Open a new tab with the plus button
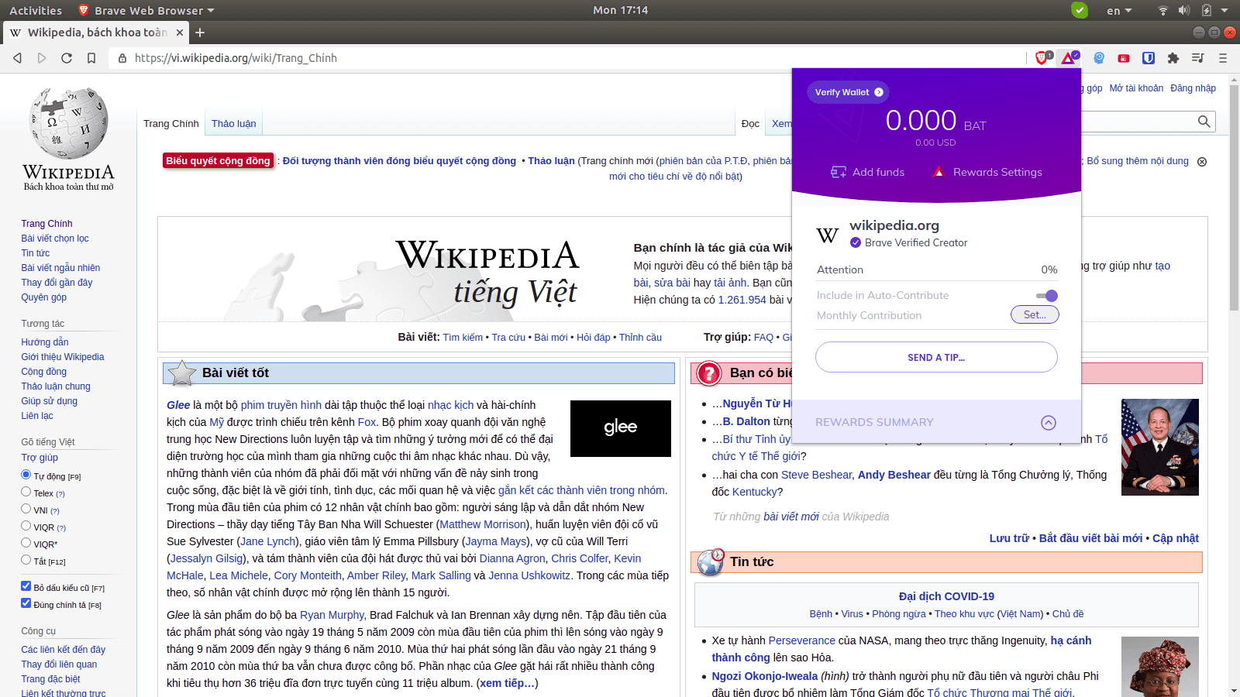Viewport: 1240px width, 697px height. (x=200, y=33)
